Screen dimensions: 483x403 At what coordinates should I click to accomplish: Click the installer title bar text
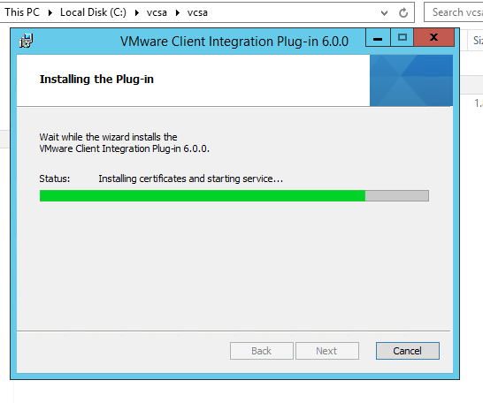(234, 42)
